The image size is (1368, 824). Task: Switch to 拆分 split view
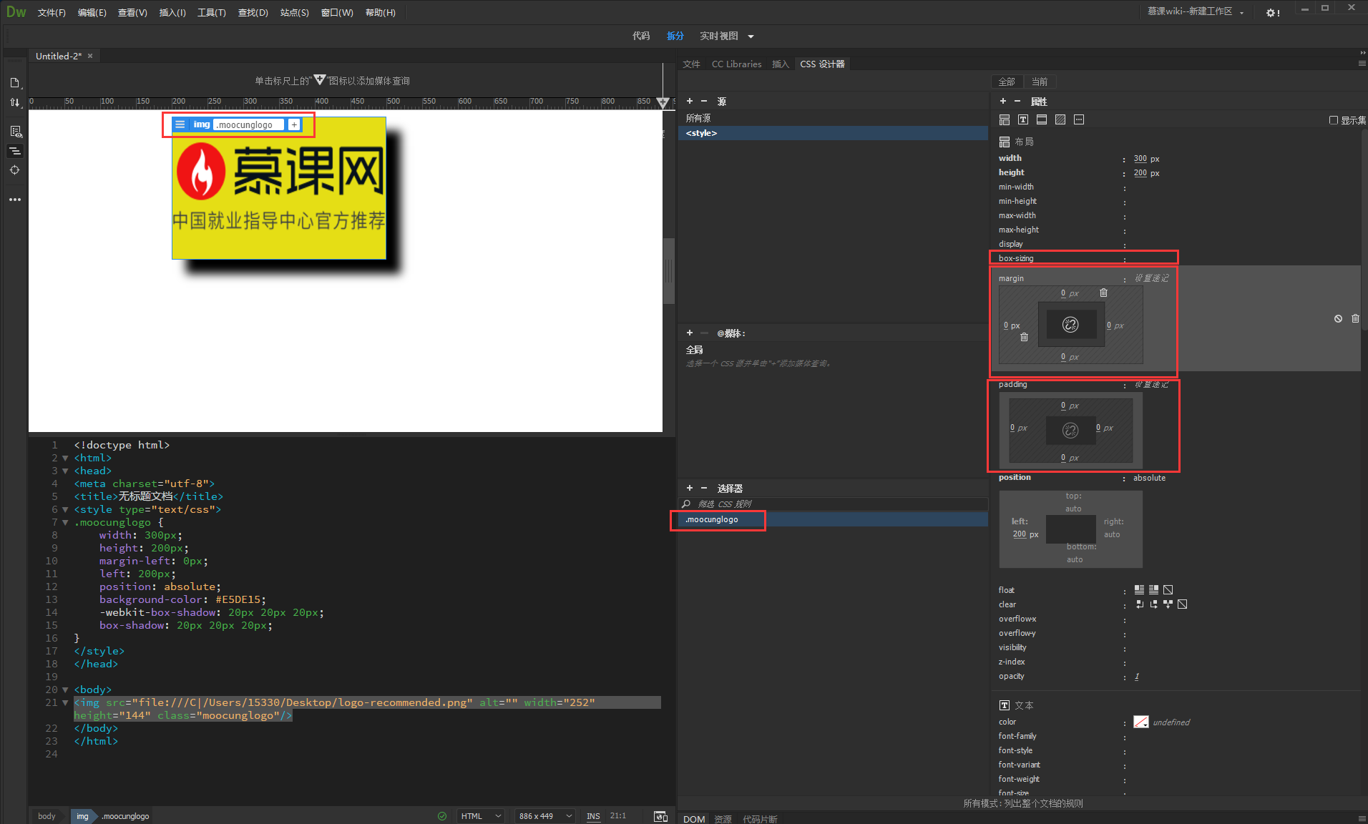pyautogui.click(x=675, y=36)
